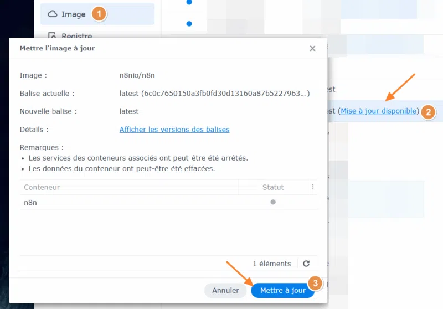
Task: Open the Image section in sidebar
Action: point(97,14)
